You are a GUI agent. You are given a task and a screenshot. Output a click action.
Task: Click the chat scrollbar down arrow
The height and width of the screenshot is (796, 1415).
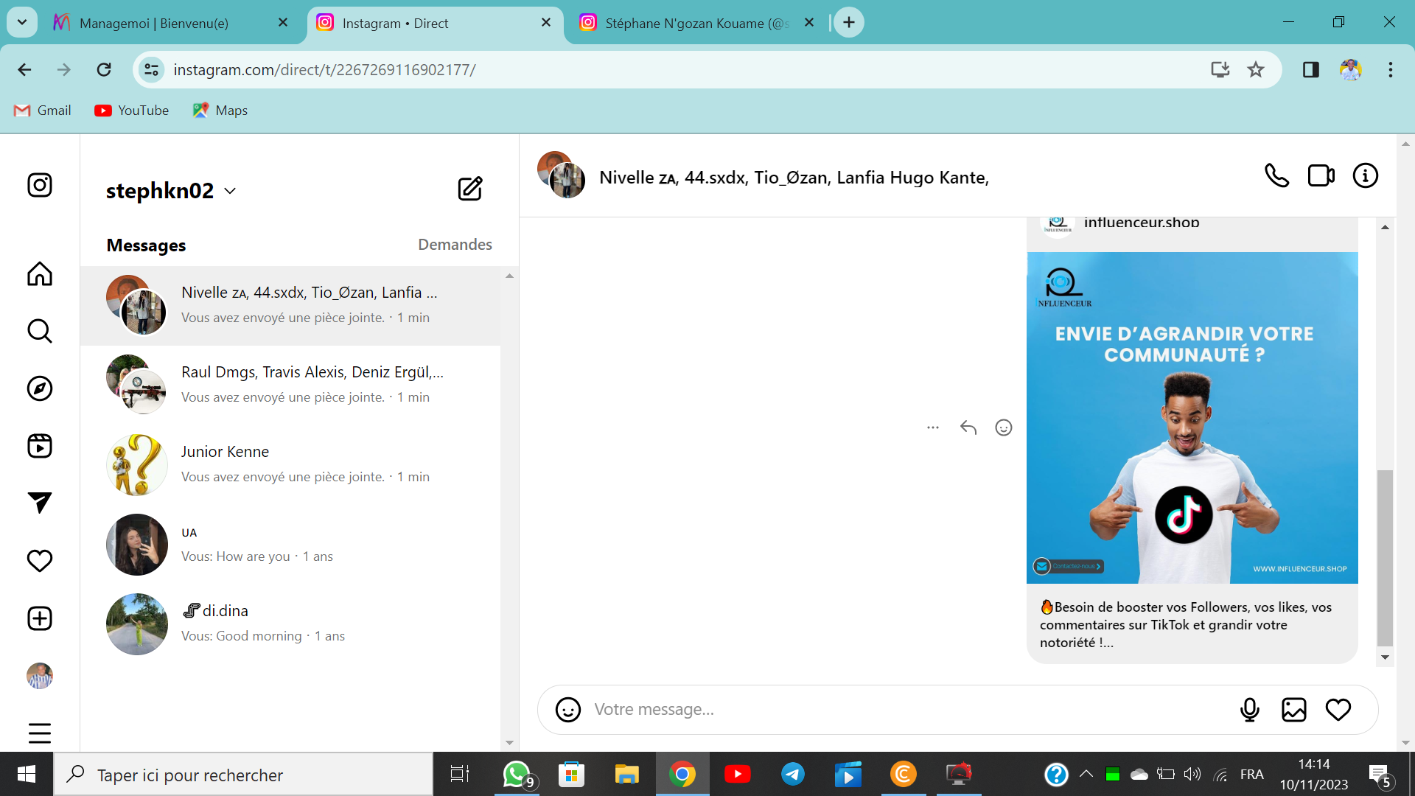coord(1385,657)
